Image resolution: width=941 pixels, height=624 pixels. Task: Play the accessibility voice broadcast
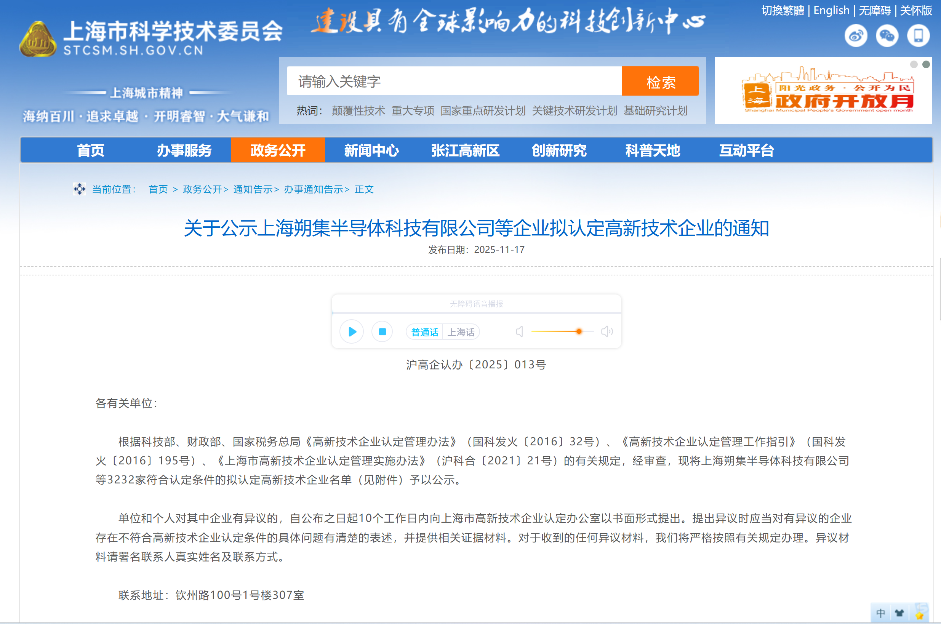tap(352, 331)
